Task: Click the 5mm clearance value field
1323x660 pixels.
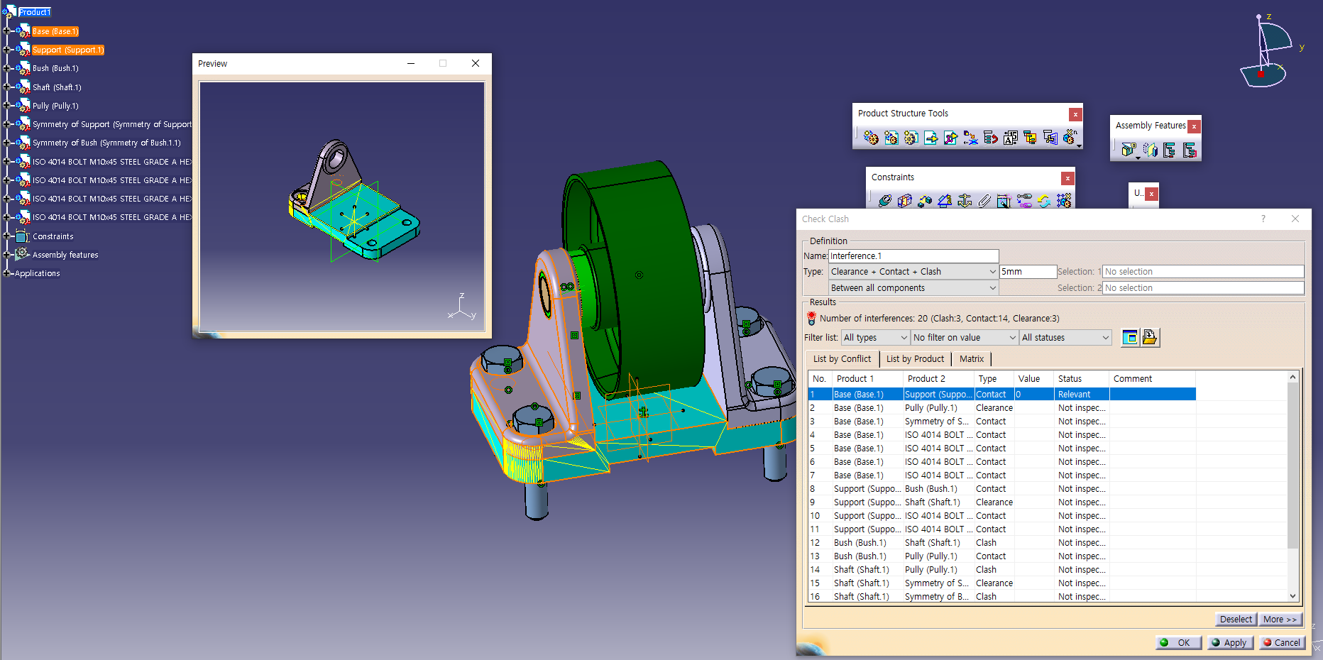Action: point(1028,272)
